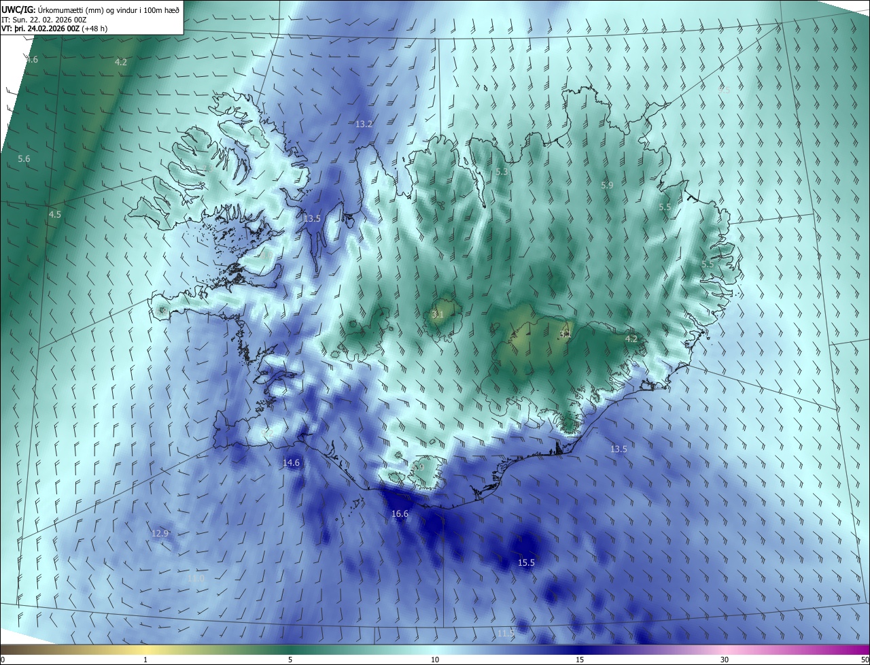
Task: Click the 5.9 precipitation value label
Action: pyautogui.click(x=607, y=185)
